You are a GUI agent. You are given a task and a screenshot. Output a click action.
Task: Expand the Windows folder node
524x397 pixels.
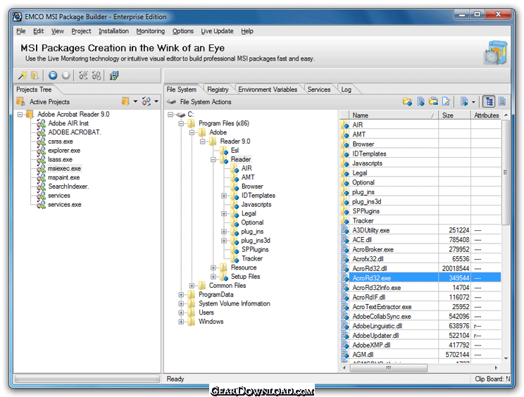pyautogui.click(x=181, y=322)
